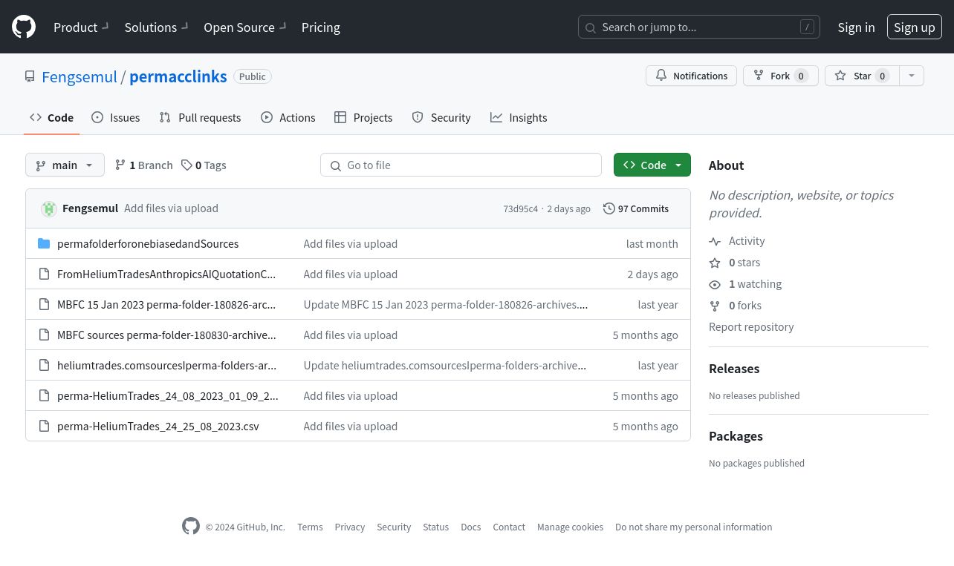The image size is (954, 566).
Task: Go to Pricing page
Action: (x=321, y=27)
